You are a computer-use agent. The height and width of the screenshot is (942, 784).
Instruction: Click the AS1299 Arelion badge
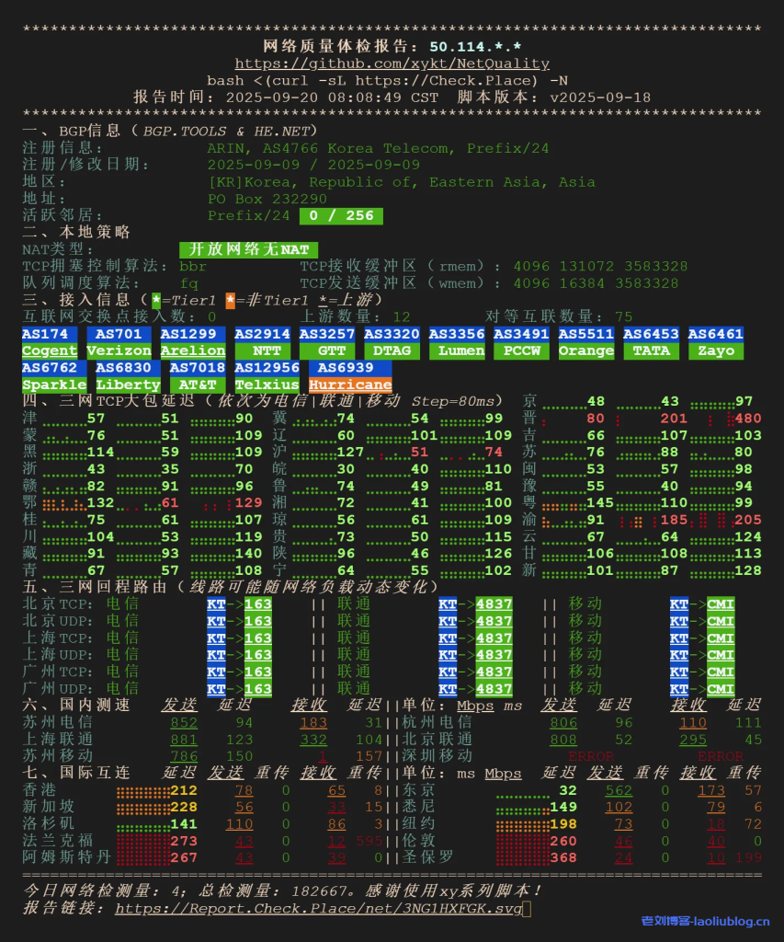[192, 342]
